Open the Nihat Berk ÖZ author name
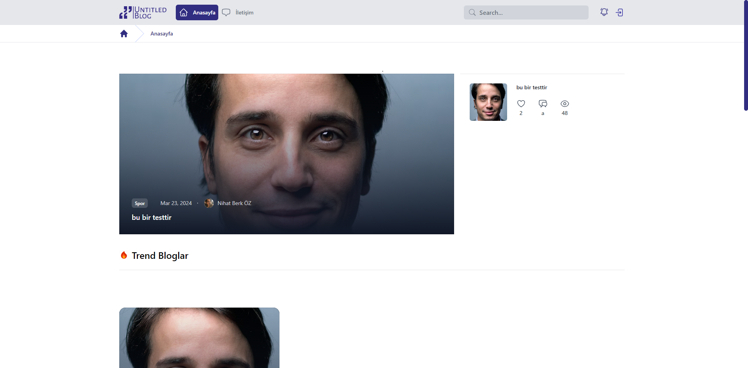Screen dimensions: 748x368 pyautogui.click(x=234, y=203)
